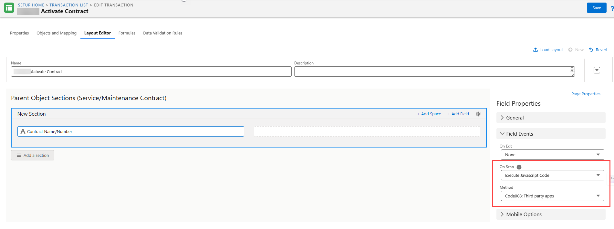The height and width of the screenshot is (229, 614).
Task: Open the On Scan dropdown
Action: click(x=552, y=175)
